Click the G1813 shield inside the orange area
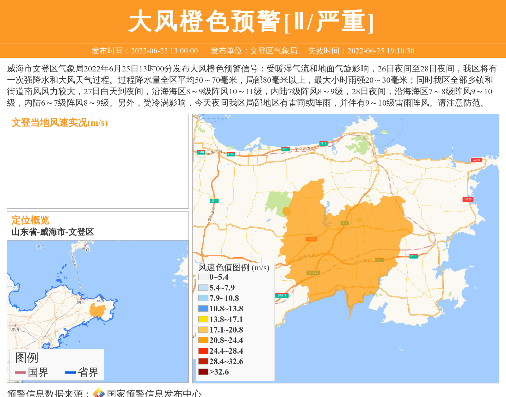Viewport: 506px width, 397px height. pyautogui.click(x=313, y=273)
